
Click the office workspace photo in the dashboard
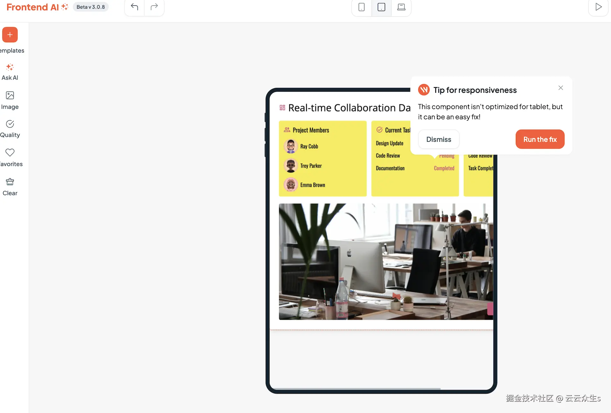385,261
